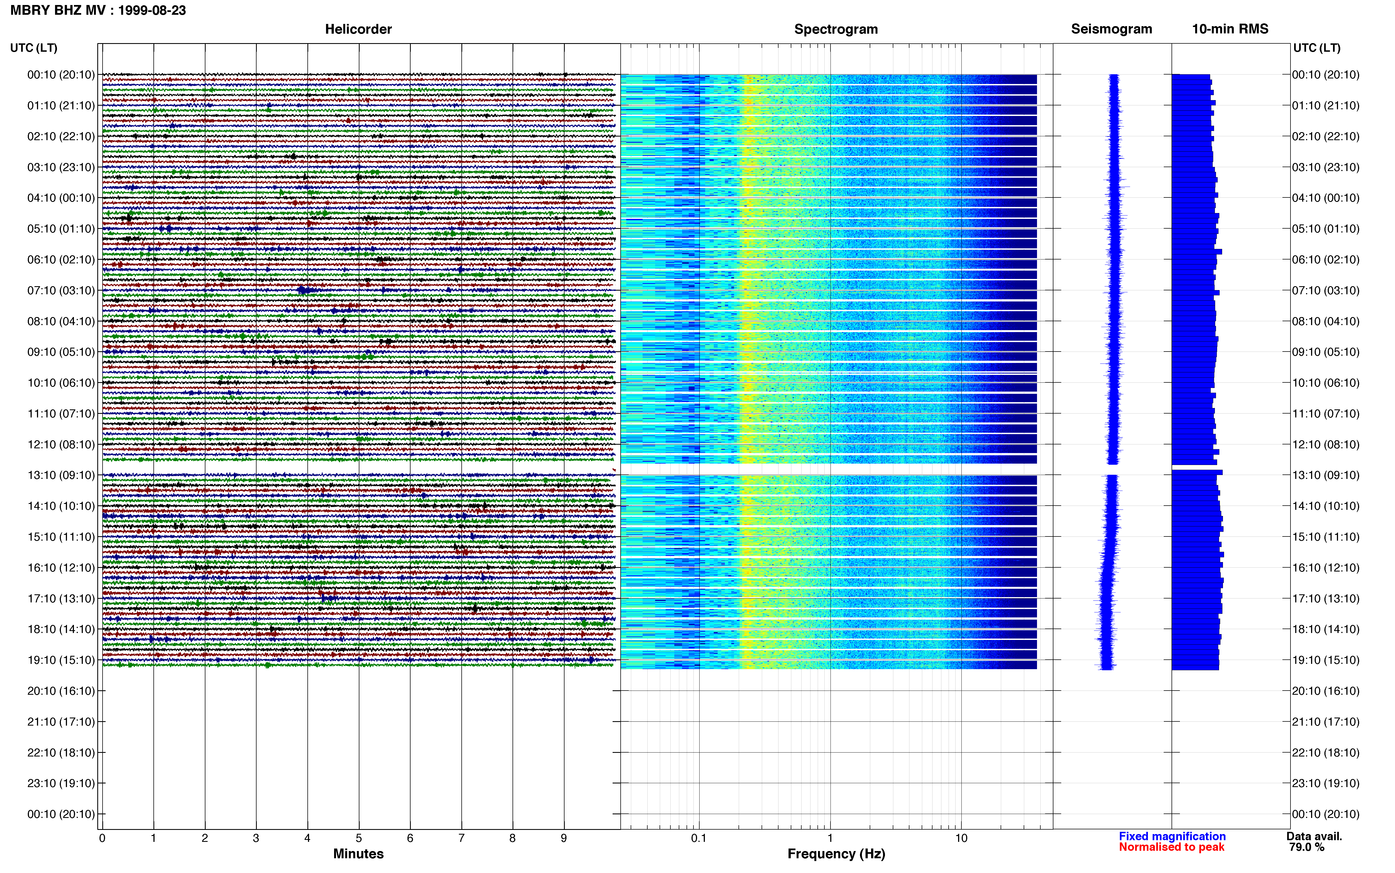The height and width of the screenshot is (873, 1395).
Task: Select left time label 20:10 (16:10)
Action: pos(61,691)
